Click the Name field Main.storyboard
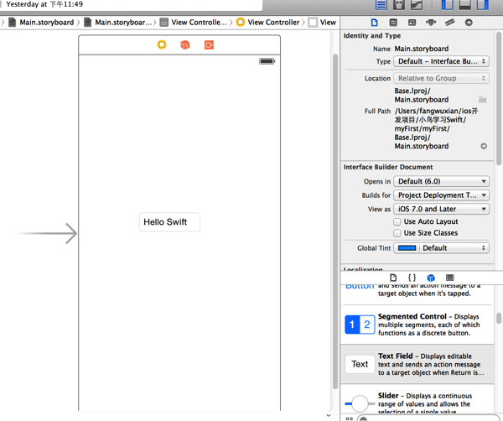 click(x=422, y=49)
